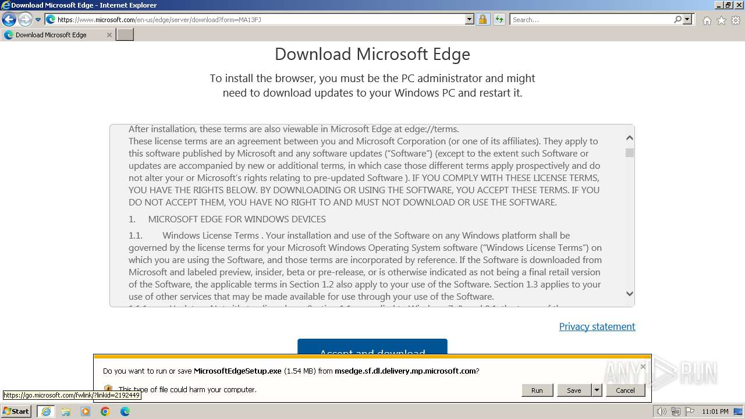
Task: Run MicrosoftEdgeSetup.exe
Action: tap(537, 390)
